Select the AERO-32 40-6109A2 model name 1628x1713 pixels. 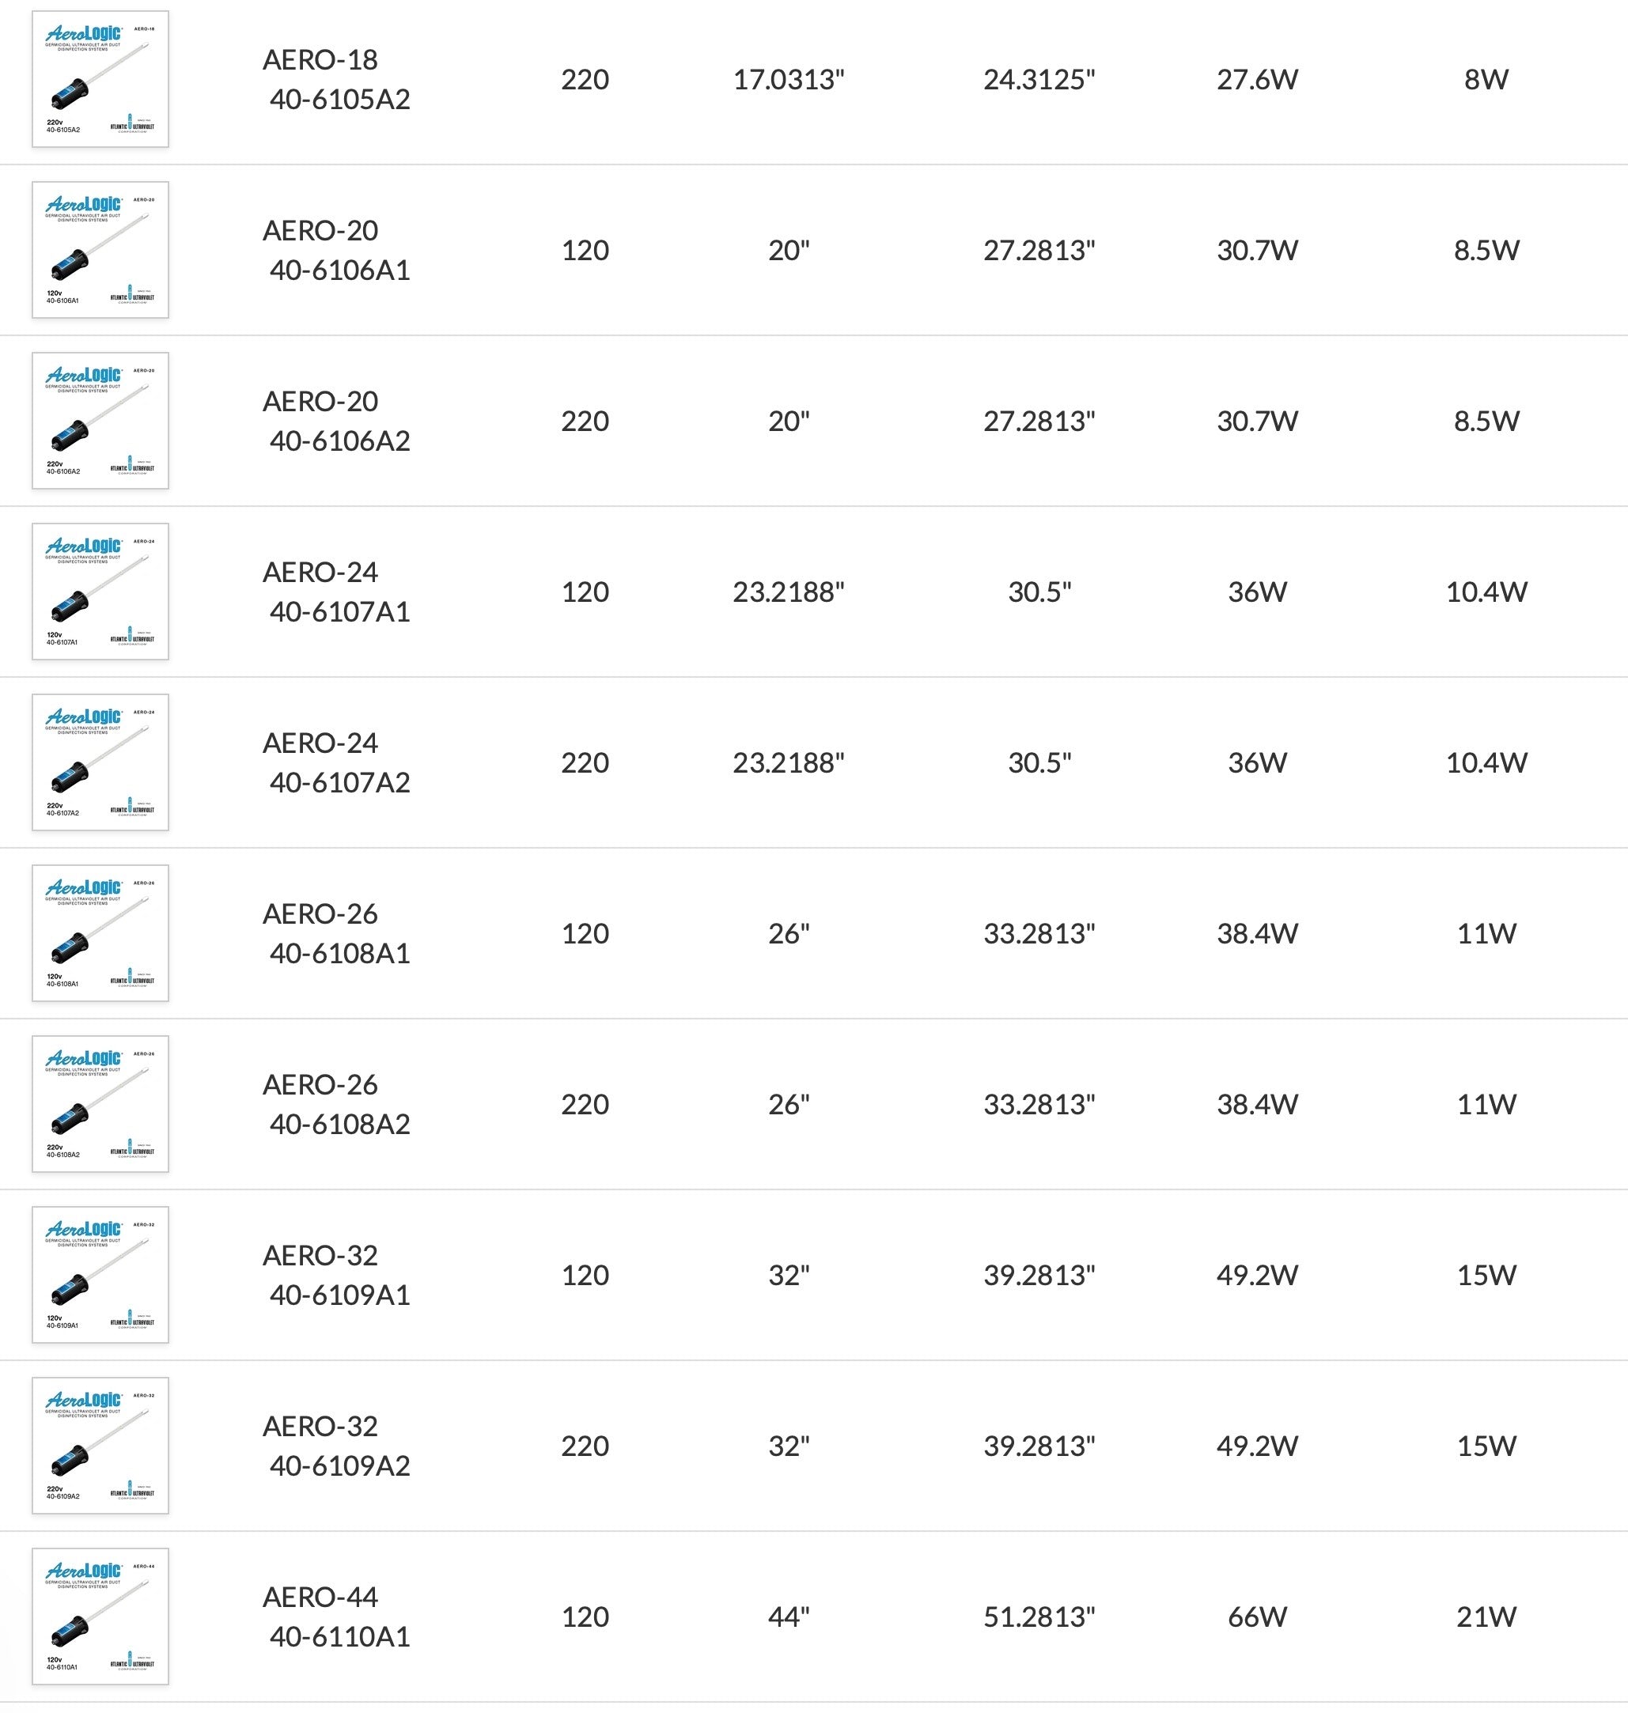[336, 1446]
